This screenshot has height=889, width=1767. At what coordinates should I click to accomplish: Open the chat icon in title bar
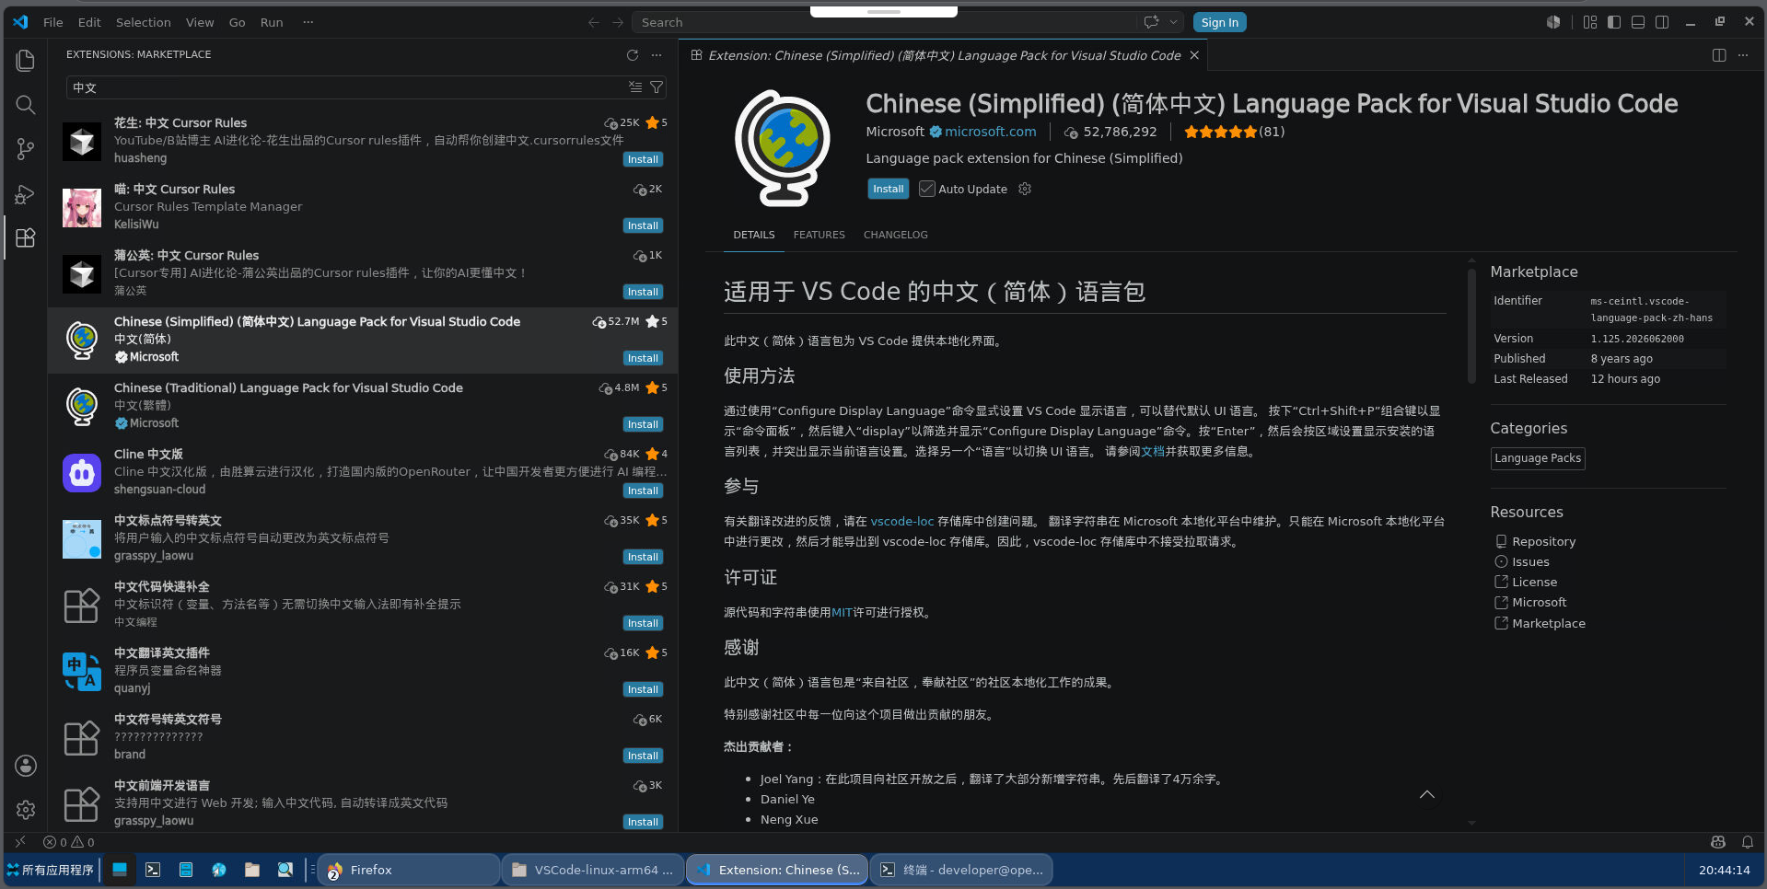pyautogui.click(x=1151, y=22)
